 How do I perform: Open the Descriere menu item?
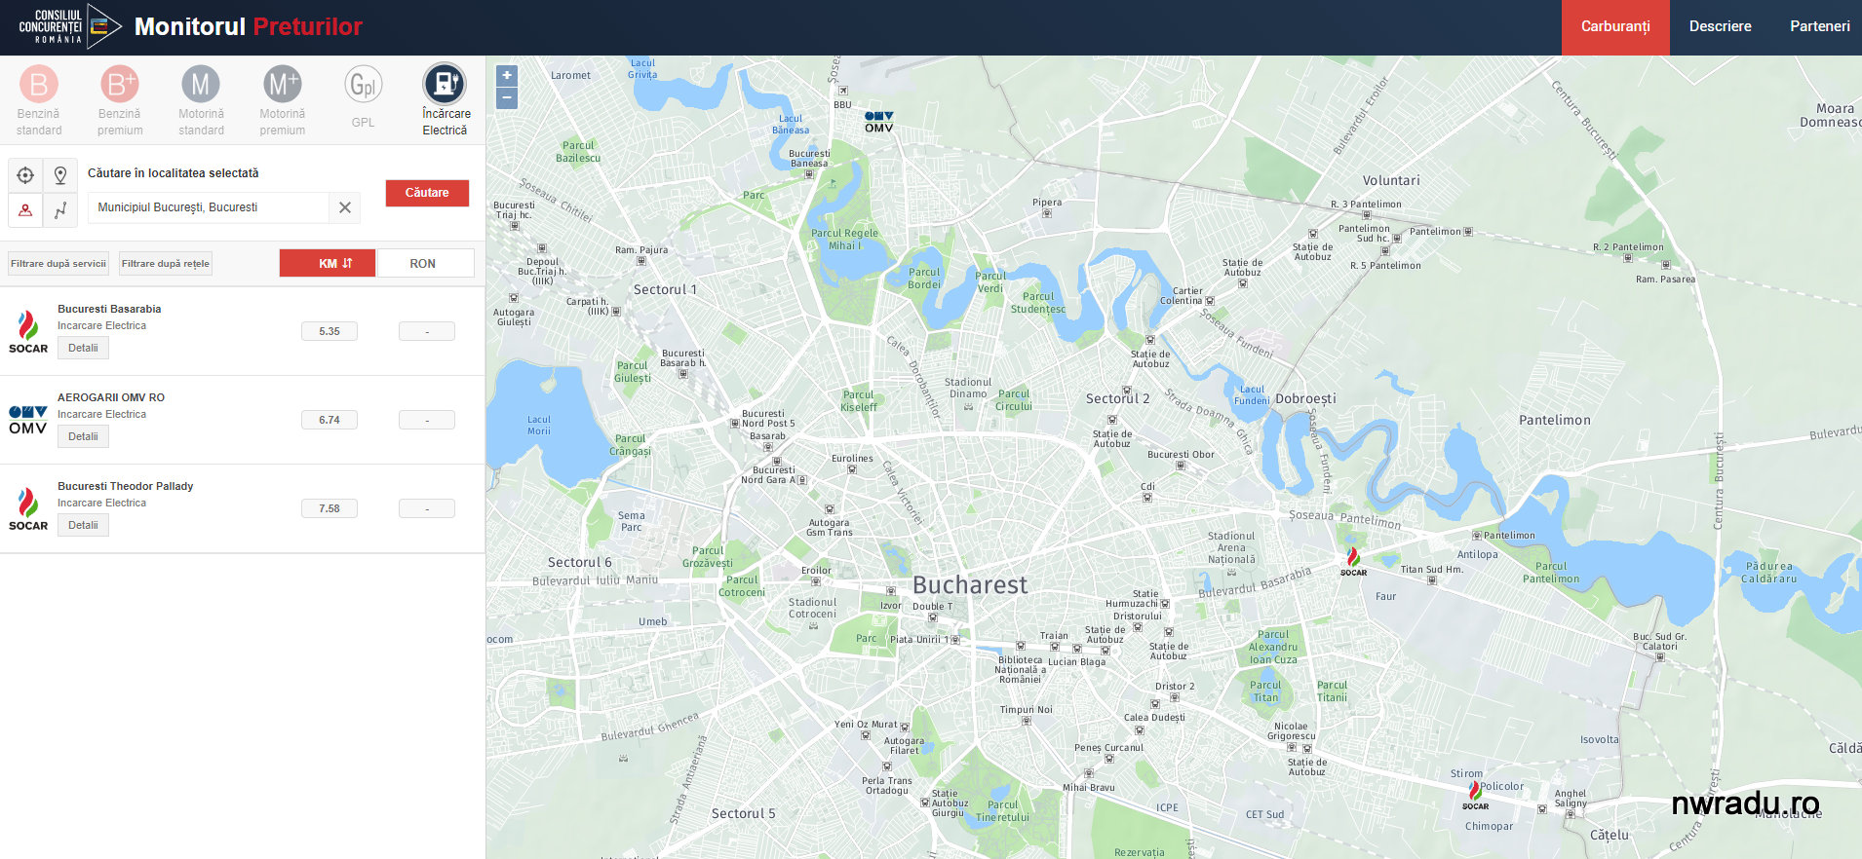click(x=1720, y=27)
